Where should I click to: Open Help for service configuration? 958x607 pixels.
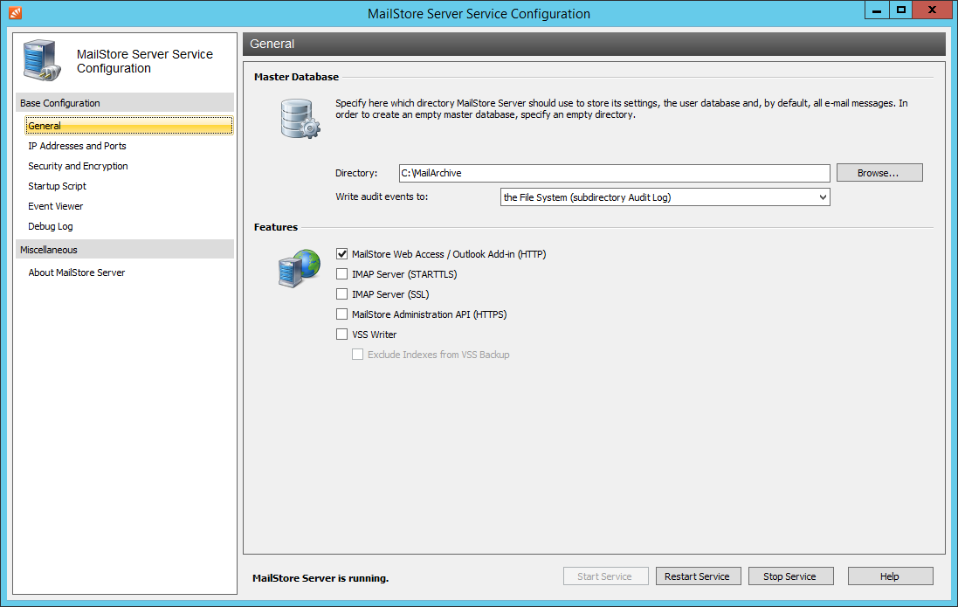point(890,576)
